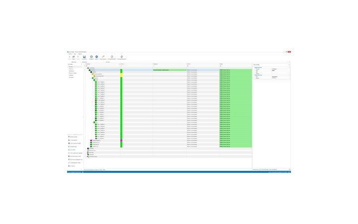Click the floppy disk save icon in toolbar
The height and width of the screenshot is (224, 358).
pyautogui.click(x=85, y=57)
